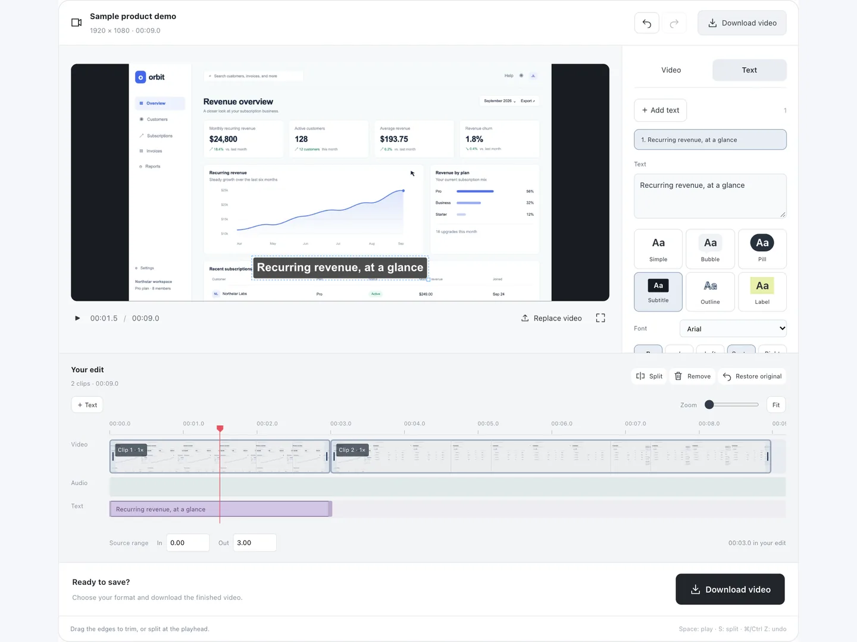This screenshot has width=857, height=642.
Task: Click the top Download video button
Action: coord(742,23)
